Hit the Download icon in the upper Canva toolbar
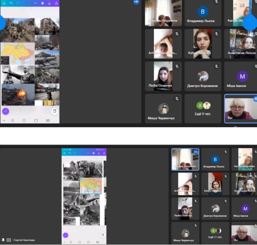The width and height of the screenshot is (257, 245). click(x=49, y=3)
